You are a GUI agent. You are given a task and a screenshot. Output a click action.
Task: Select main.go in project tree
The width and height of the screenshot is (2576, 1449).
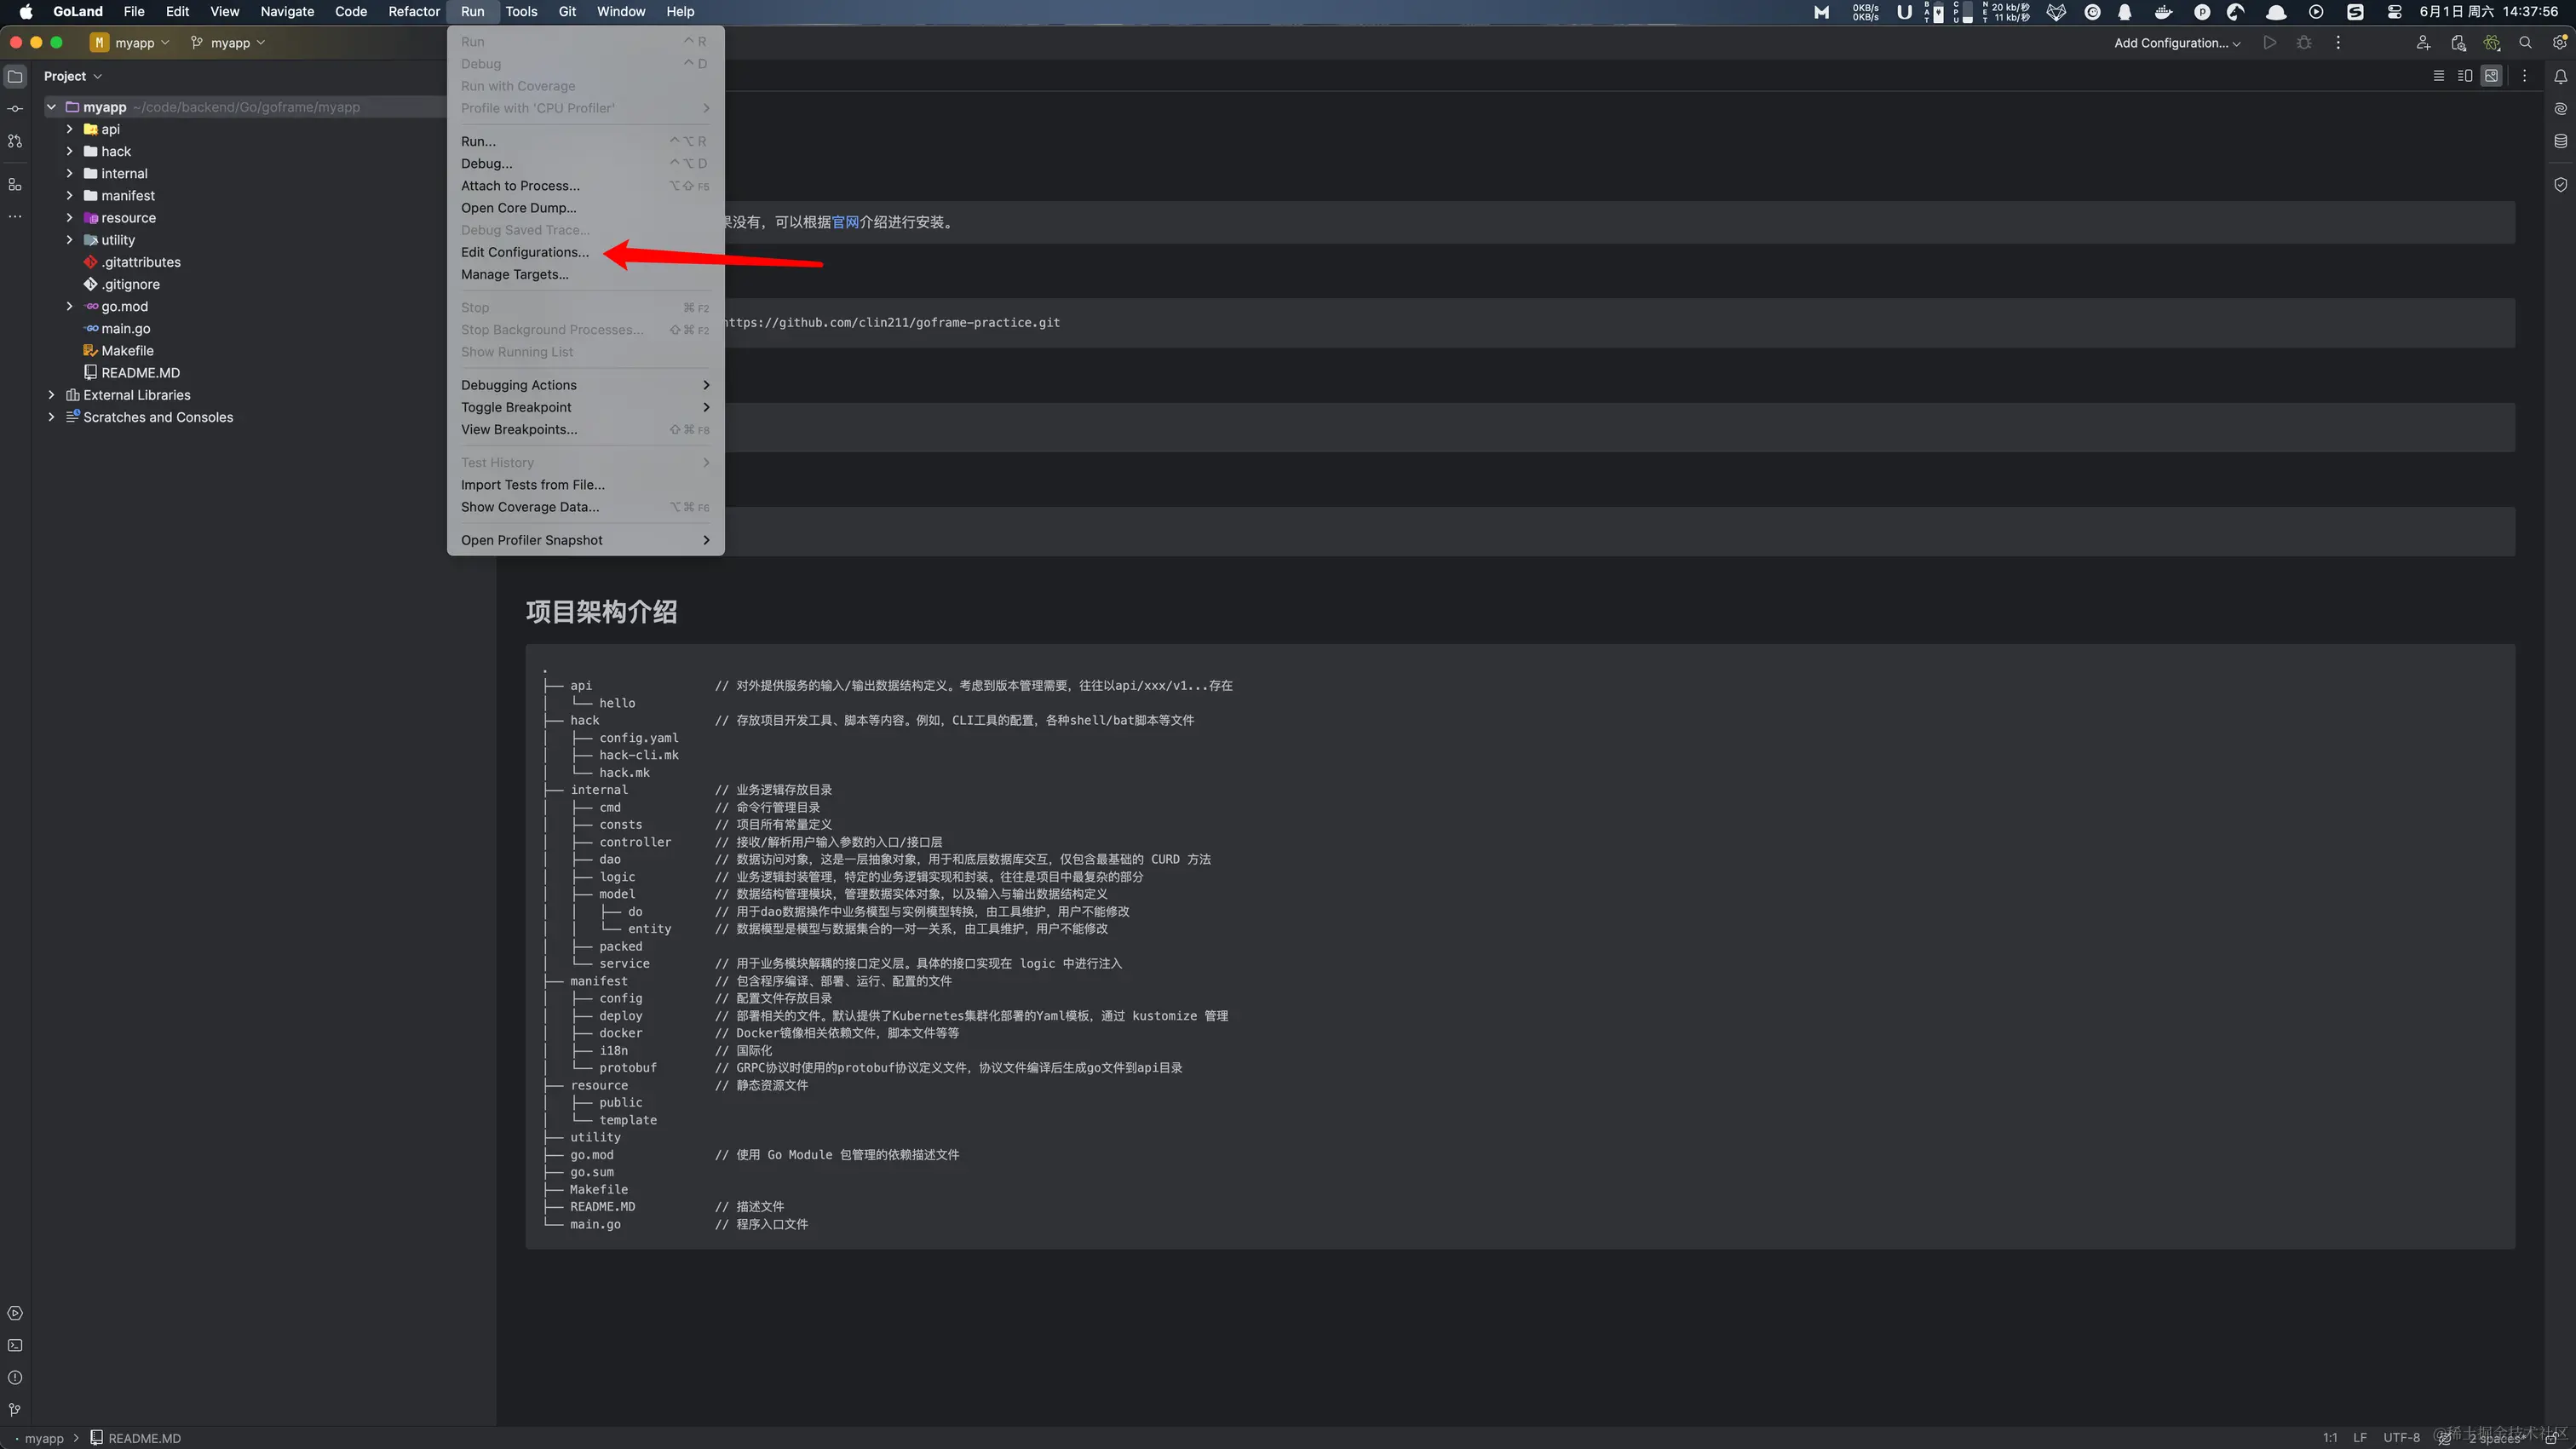pos(125,329)
